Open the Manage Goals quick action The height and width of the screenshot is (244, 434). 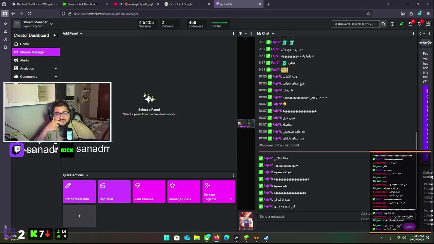tap(184, 191)
